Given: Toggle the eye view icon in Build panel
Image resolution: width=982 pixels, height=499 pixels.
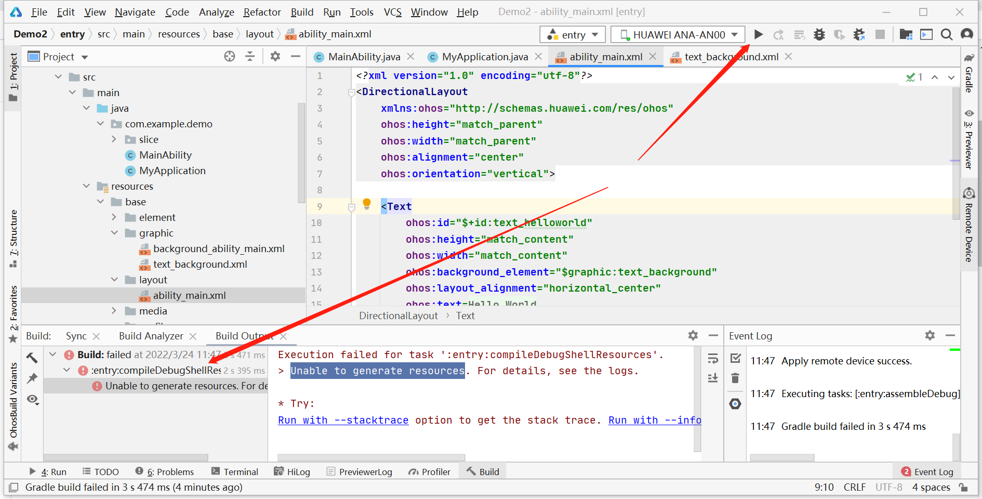Looking at the screenshot, I should tap(32, 399).
